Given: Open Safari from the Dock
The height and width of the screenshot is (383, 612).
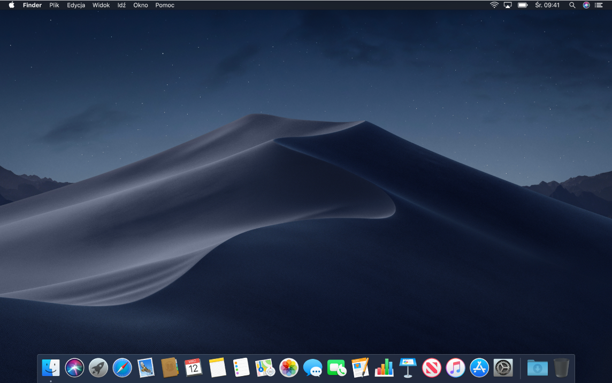Looking at the screenshot, I should (122, 367).
